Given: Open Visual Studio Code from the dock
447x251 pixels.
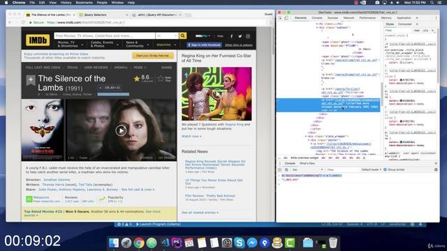Looking at the screenshot, I should pos(165,243).
